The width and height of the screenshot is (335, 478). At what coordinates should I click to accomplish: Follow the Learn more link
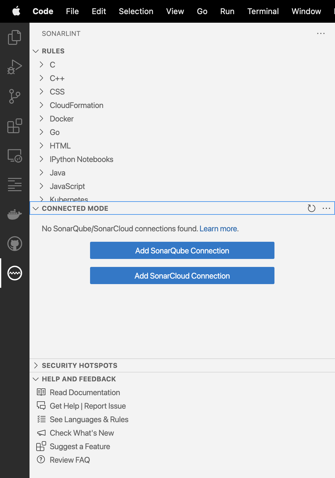[x=218, y=229]
